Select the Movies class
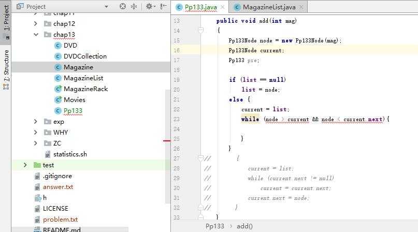This screenshot has height=232, width=418. [x=75, y=100]
